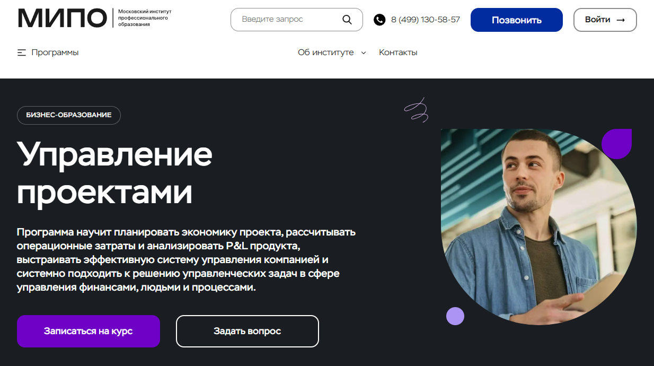Click the black phone handset icon
654x366 pixels.
point(379,20)
